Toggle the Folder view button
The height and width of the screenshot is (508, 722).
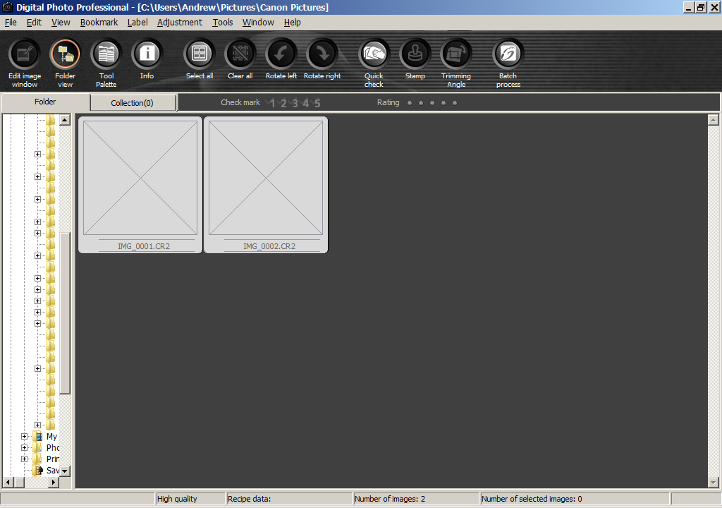tap(65, 54)
